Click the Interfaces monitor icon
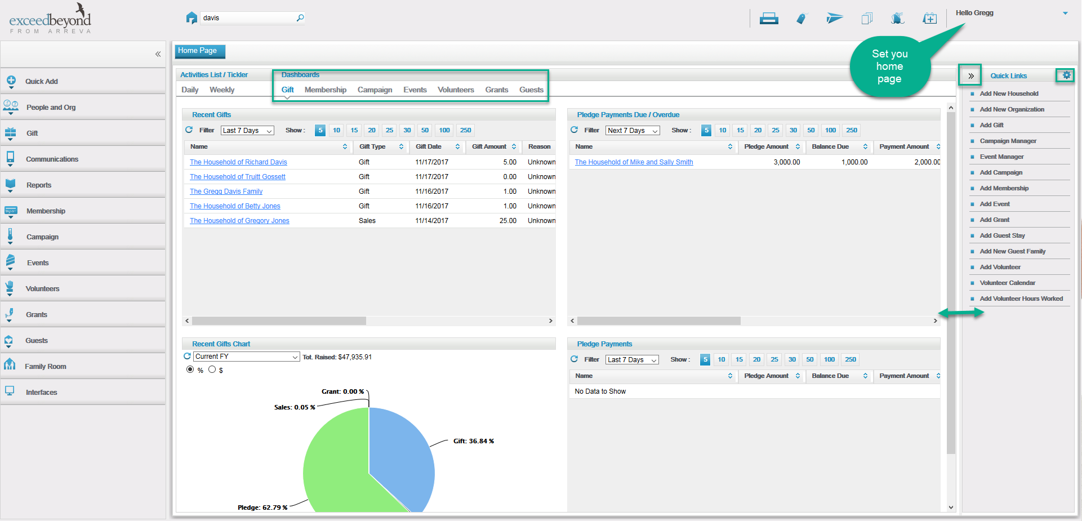 point(10,391)
